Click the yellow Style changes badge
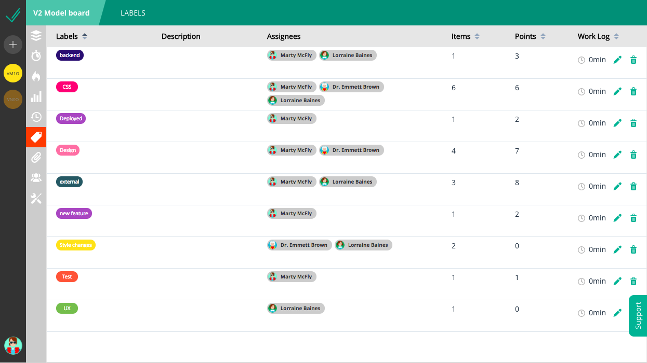The width and height of the screenshot is (647, 363). 76,245
